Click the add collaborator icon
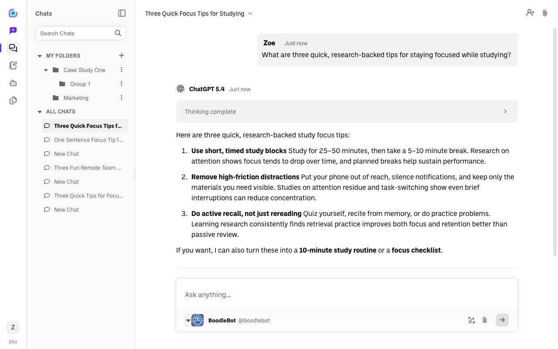Screen dimensions: 558x349 [530, 13]
